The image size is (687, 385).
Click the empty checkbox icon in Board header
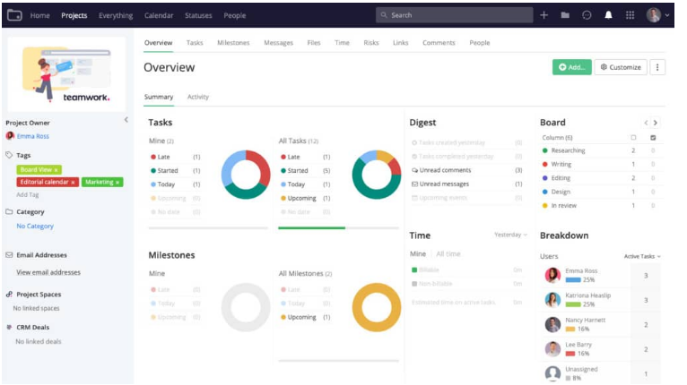point(633,138)
